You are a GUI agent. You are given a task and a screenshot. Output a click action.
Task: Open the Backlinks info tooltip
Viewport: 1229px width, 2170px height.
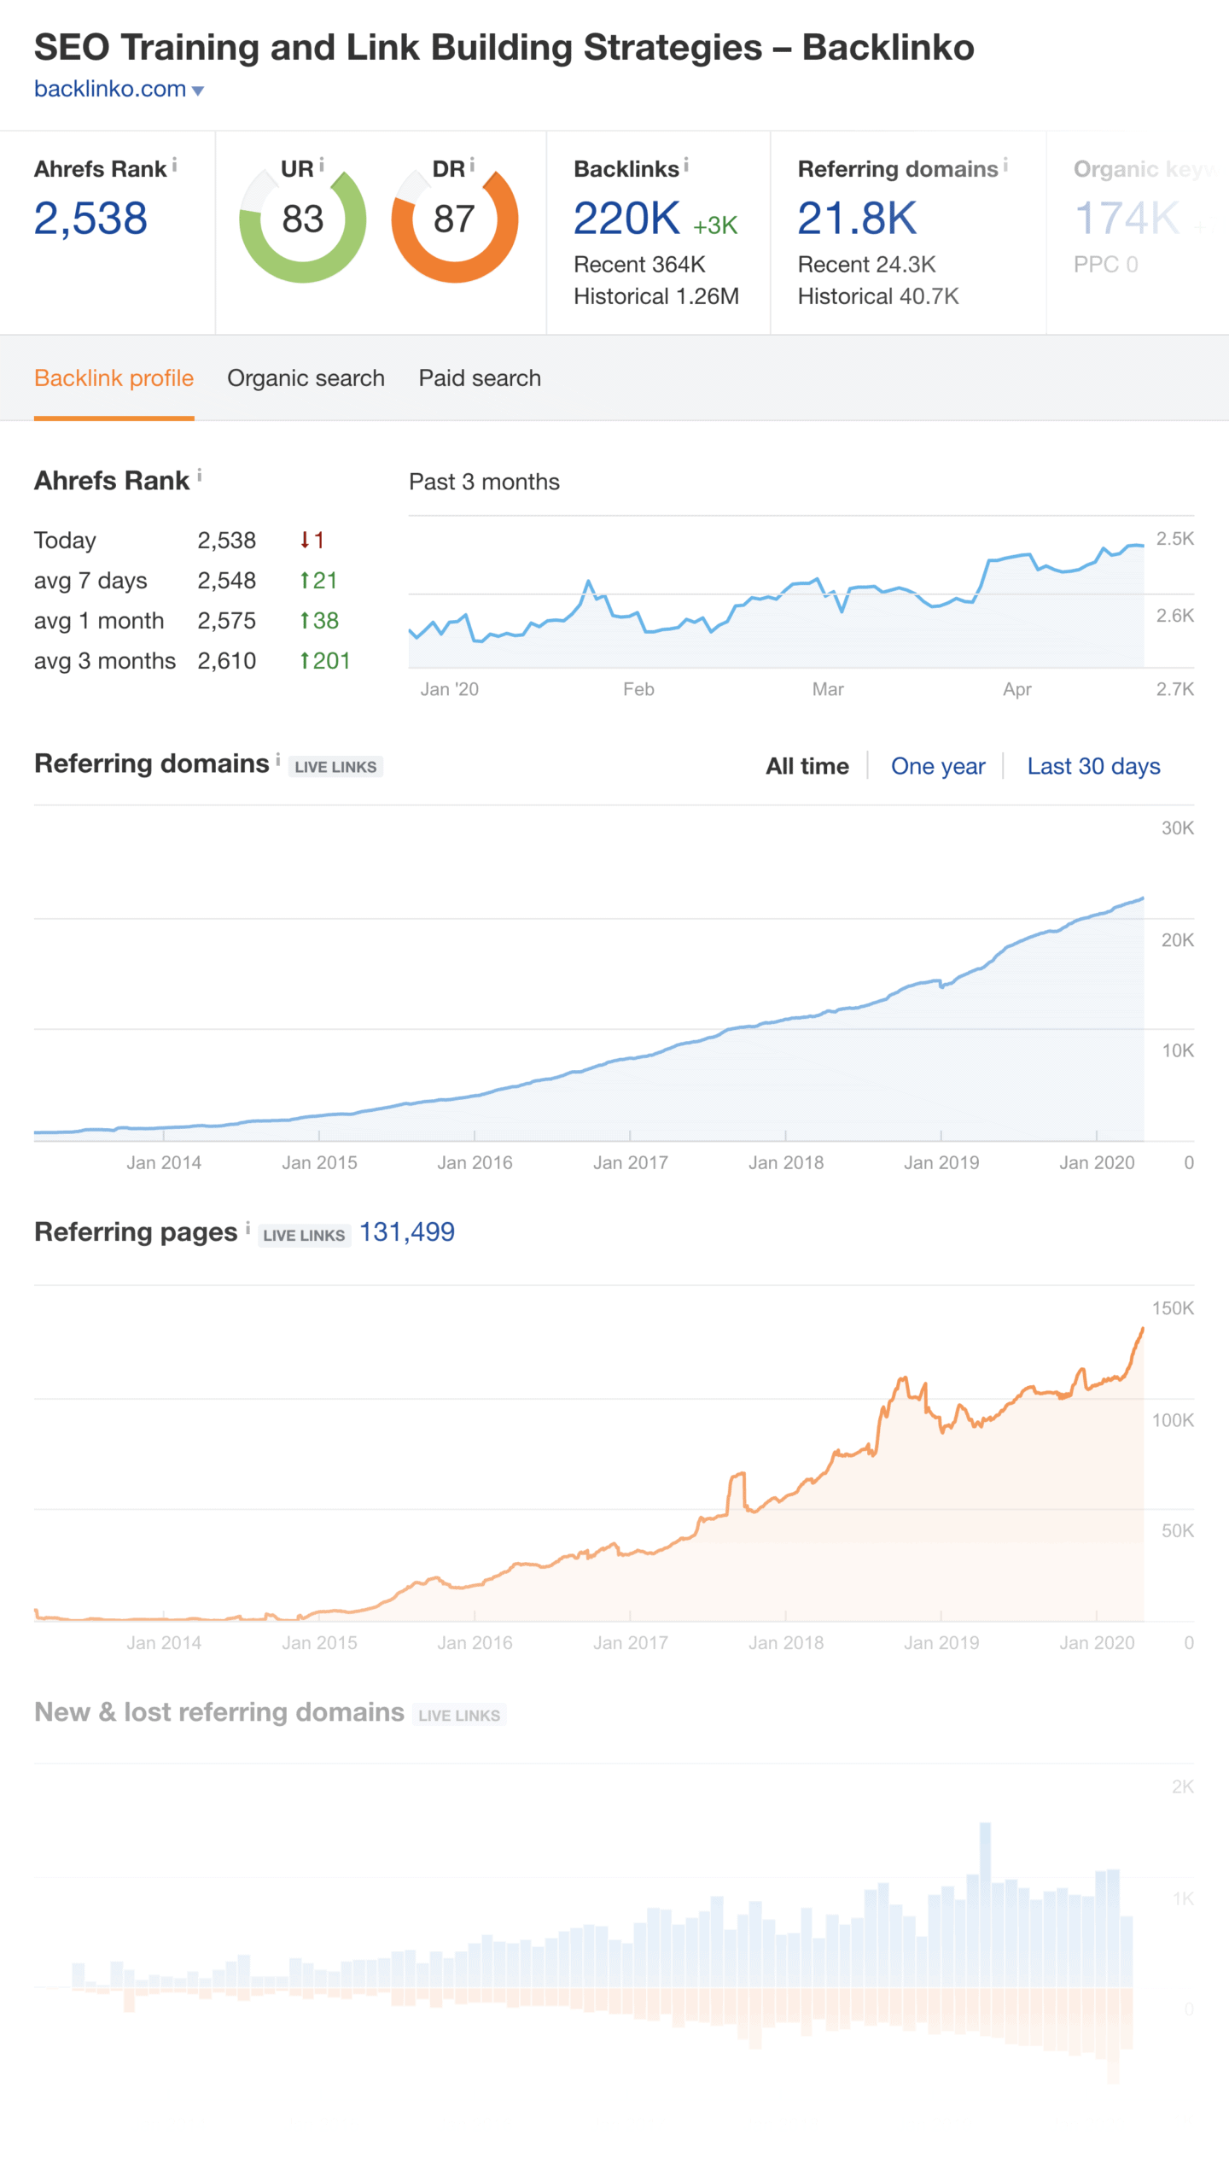tap(687, 163)
